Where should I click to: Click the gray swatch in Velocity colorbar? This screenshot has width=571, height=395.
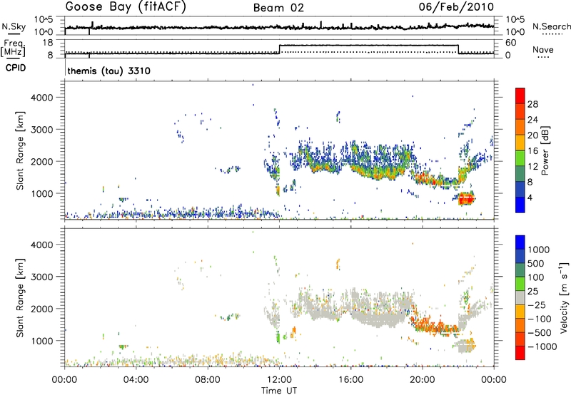tap(520, 298)
